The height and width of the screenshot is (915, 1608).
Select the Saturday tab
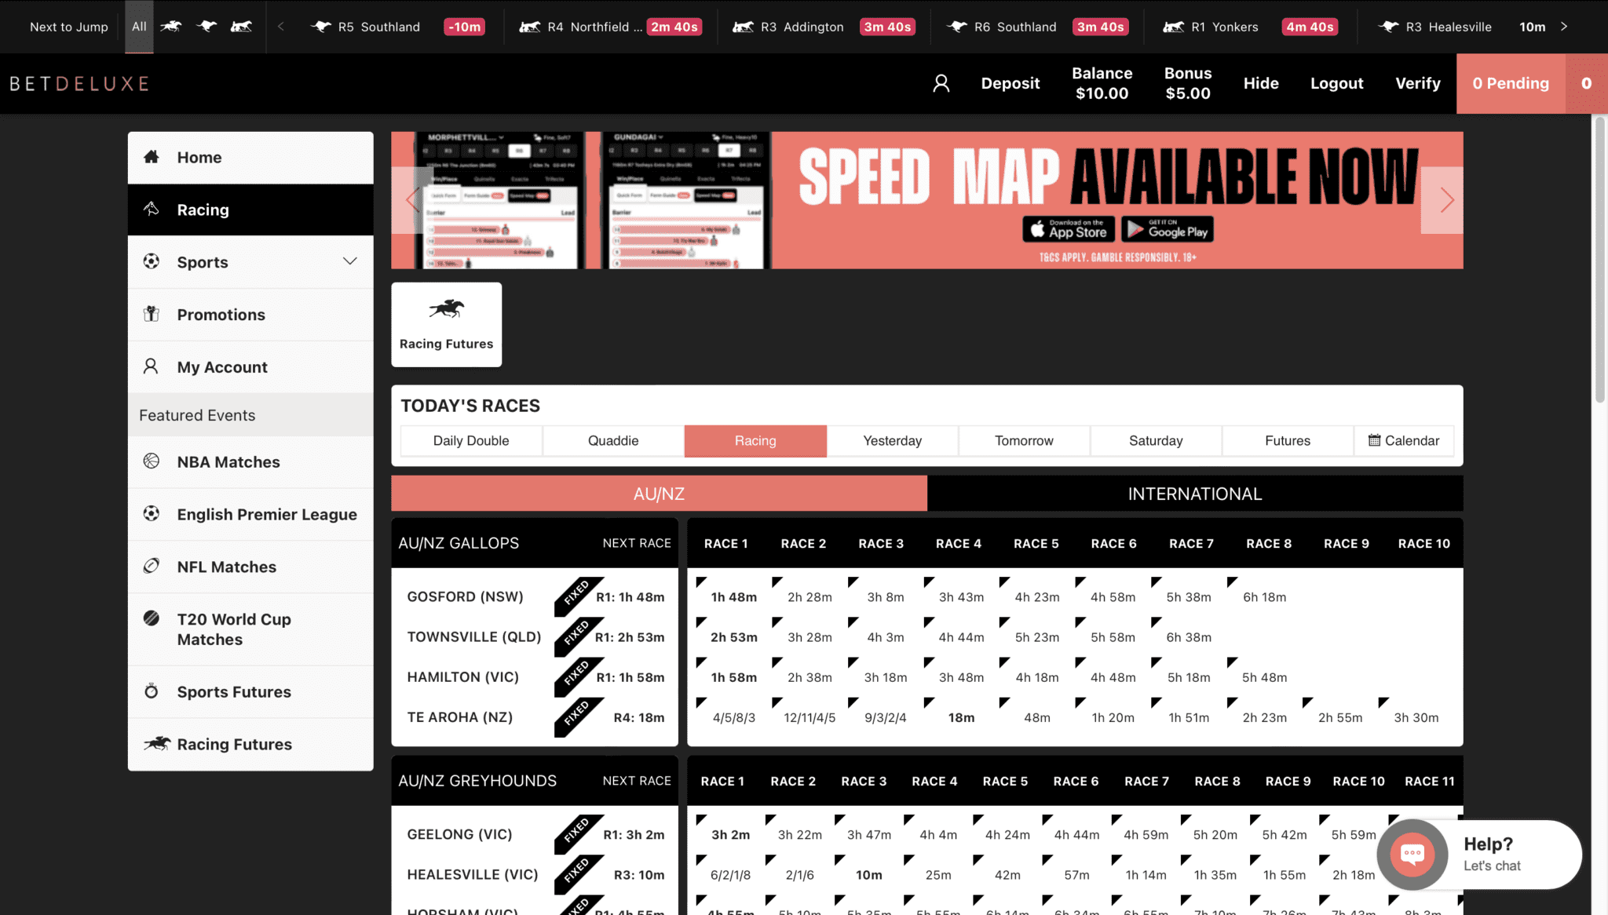click(x=1156, y=441)
